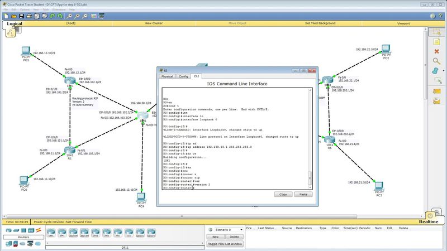Image resolution: width=447 pixels, height=251 pixels.
Task: Click the Redo green arrow icon
Action: click(60, 16)
